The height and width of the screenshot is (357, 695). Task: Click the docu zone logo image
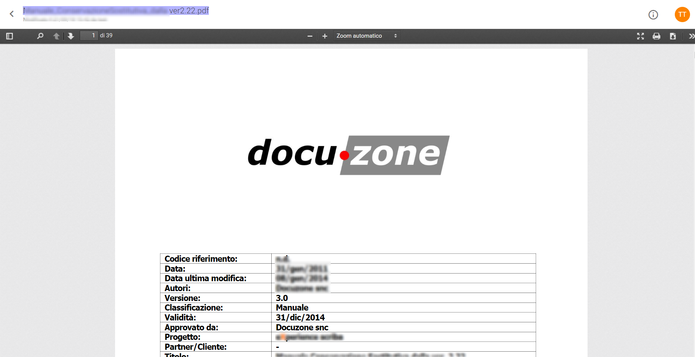[349, 155]
